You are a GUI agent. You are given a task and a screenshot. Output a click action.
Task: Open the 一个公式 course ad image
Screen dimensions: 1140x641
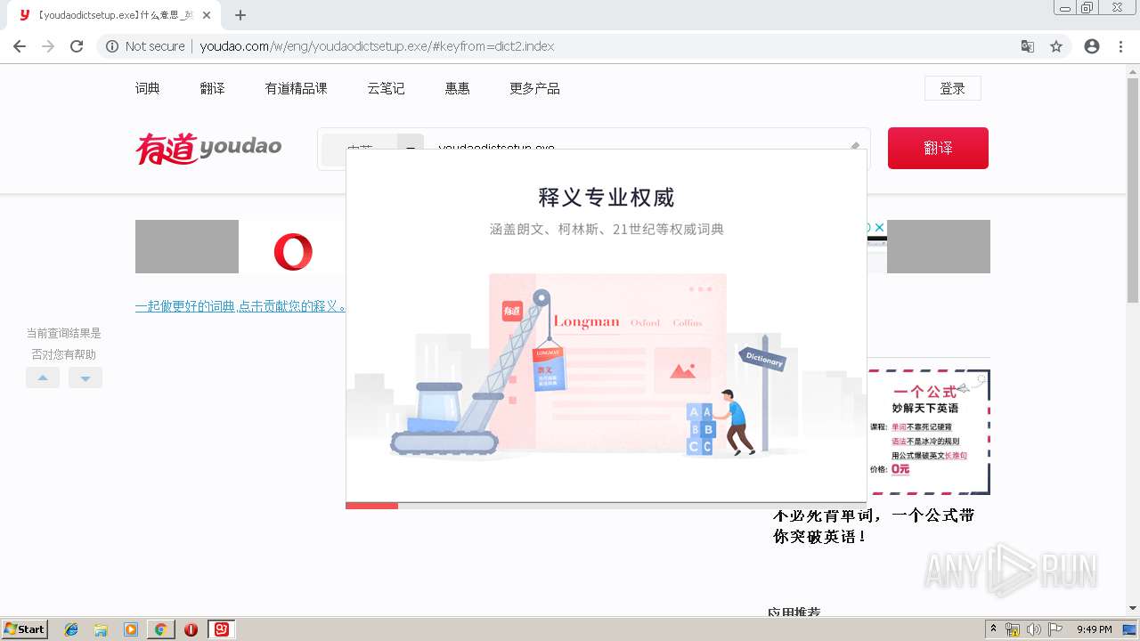tap(928, 432)
